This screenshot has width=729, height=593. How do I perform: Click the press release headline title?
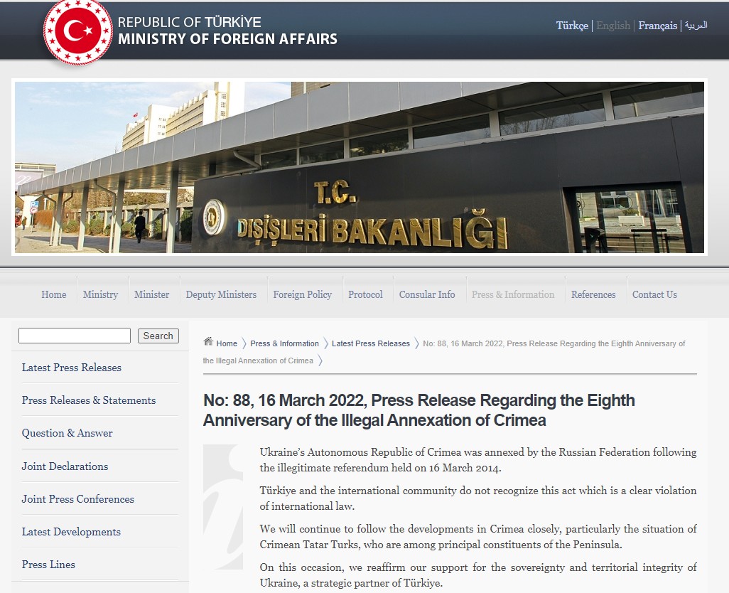point(419,410)
